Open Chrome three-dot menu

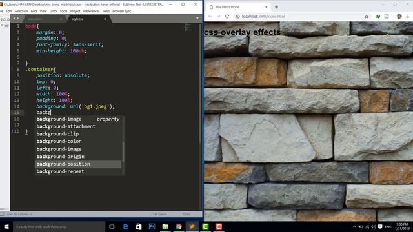pos(408,16)
